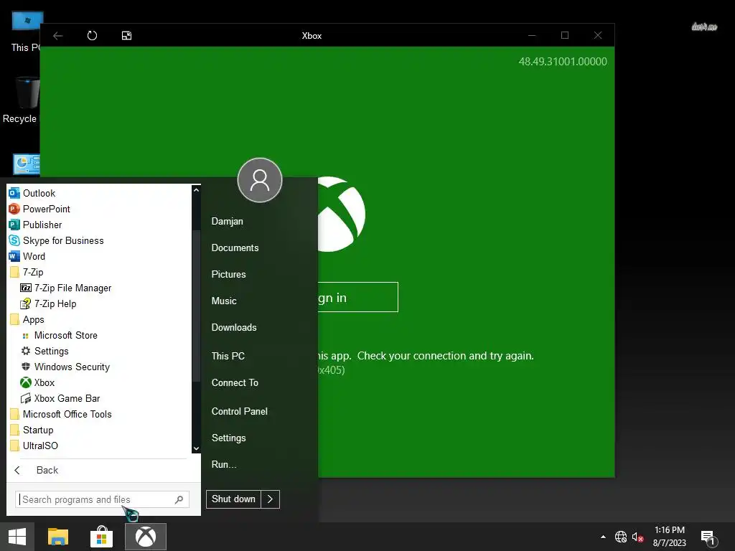Click the Xbox window back arrow
The width and height of the screenshot is (735, 551).
click(57, 36)
